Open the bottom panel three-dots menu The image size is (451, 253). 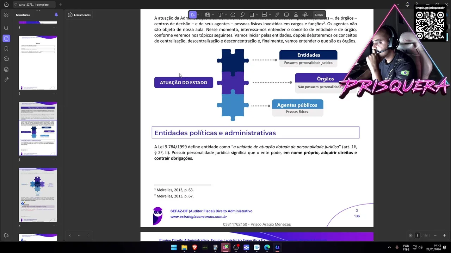(x=79, y=235)
